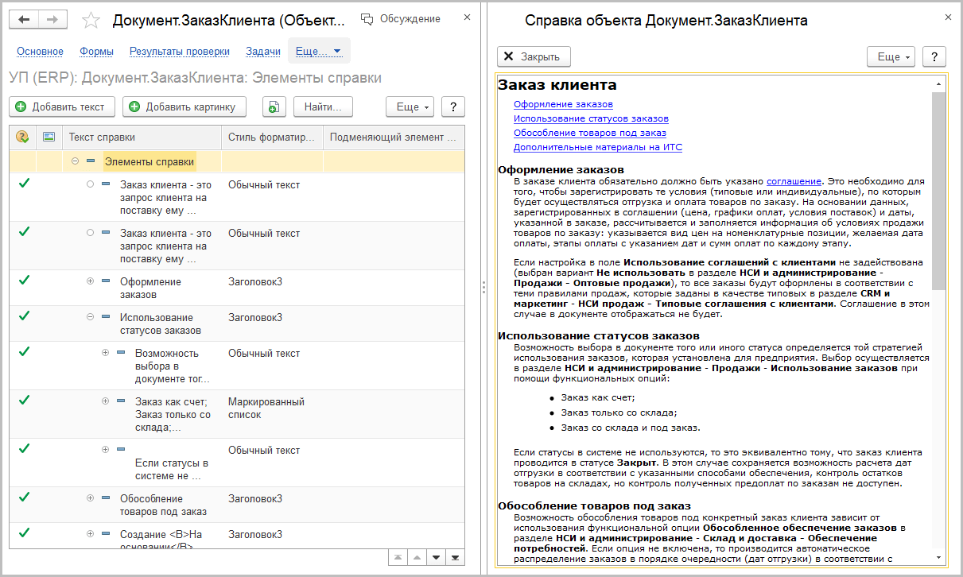Click the Стиль форматирования column header
Viewport: 963px width, 577px height.
[272, 137]
